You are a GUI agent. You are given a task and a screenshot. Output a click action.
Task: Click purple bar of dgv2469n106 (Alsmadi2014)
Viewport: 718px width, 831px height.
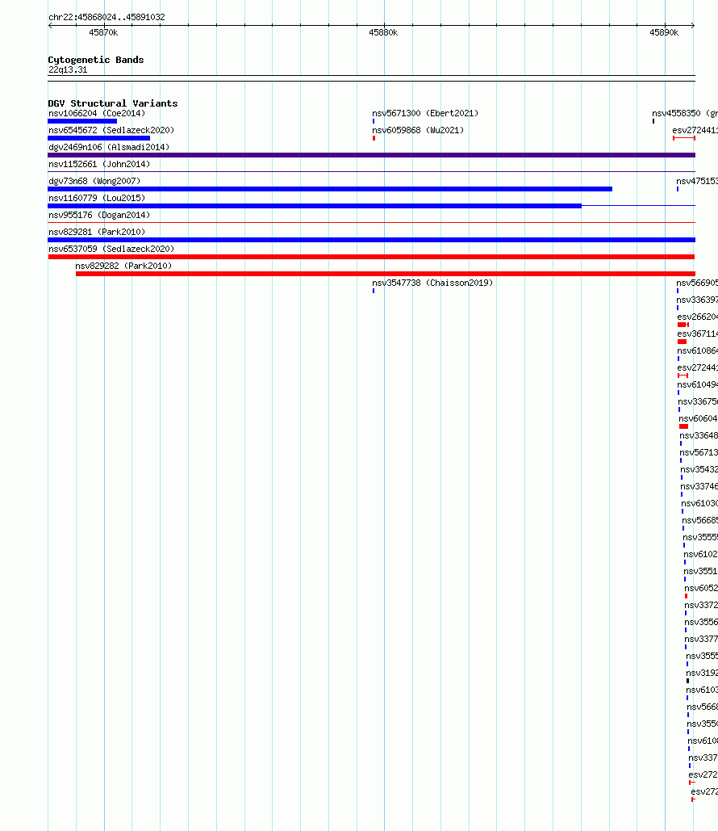pyautogui.click(x=371, y=155)
